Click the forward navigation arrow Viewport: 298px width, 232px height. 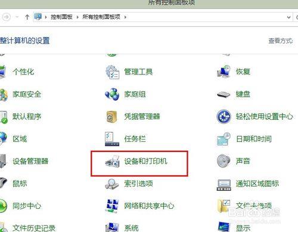click(x=6, y=17)
